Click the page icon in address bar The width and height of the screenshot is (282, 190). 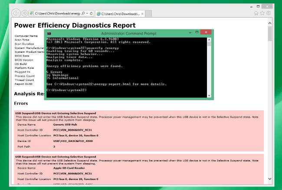(32, 13)
